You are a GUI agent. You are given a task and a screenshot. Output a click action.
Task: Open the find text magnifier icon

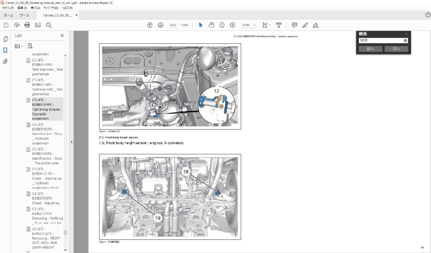click(x=49, y=25)
